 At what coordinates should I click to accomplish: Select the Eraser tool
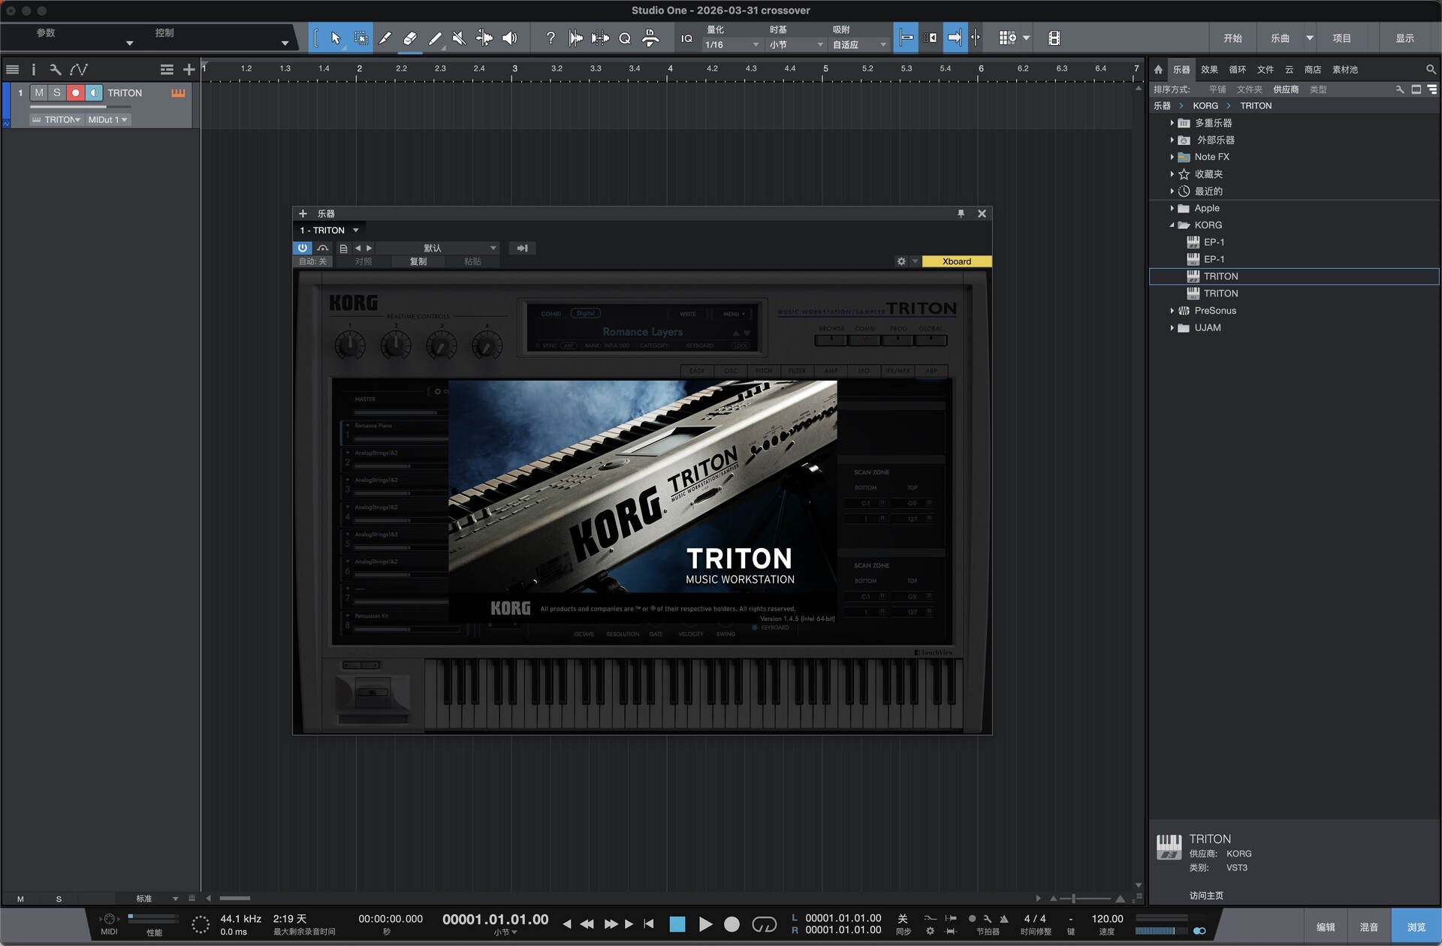[410, 38]
